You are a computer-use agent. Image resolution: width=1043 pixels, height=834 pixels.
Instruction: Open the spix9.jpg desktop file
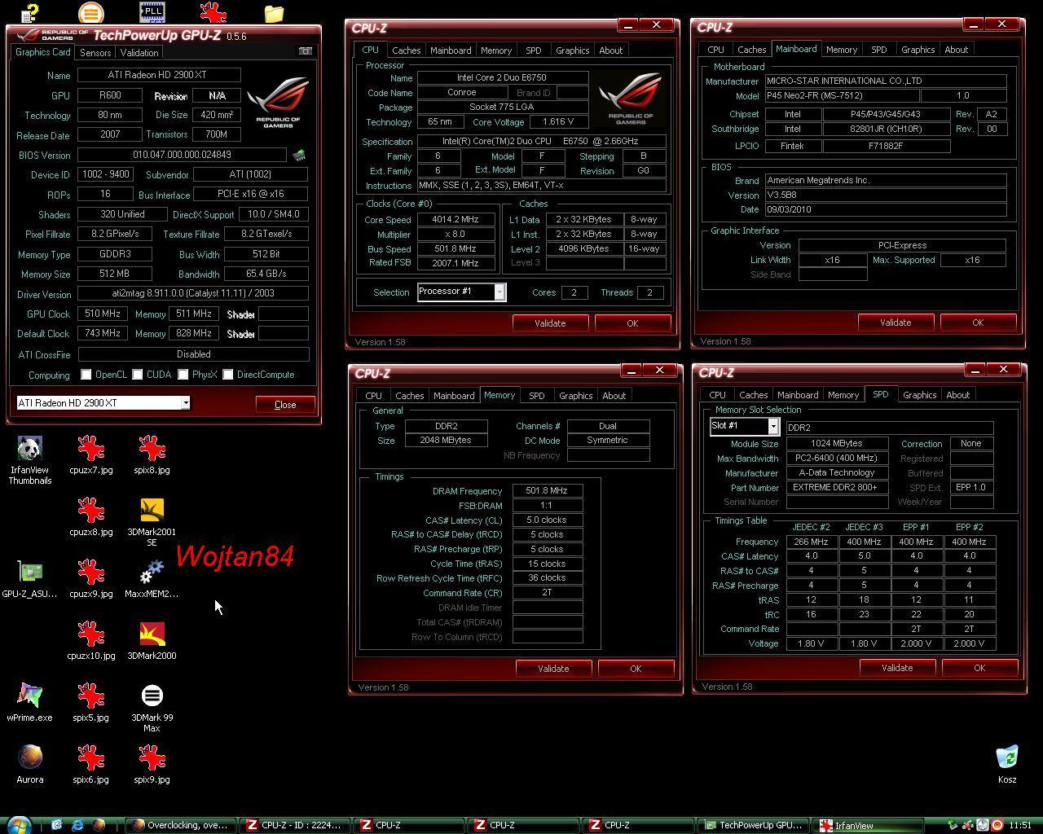pos(152,765)
